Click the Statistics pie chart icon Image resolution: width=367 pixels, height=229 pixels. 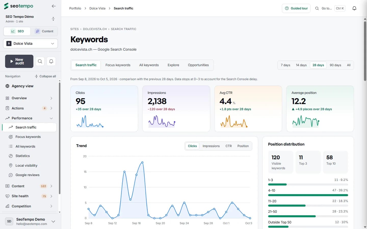(11, 156)
